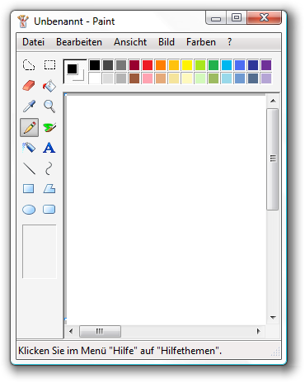Image resolution: width=305 pixels, height=383 pixels.
Task: Pick the lavender color swatch
Action: (266, 78)
